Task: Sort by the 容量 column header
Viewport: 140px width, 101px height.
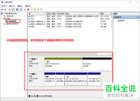Action: 105,14
